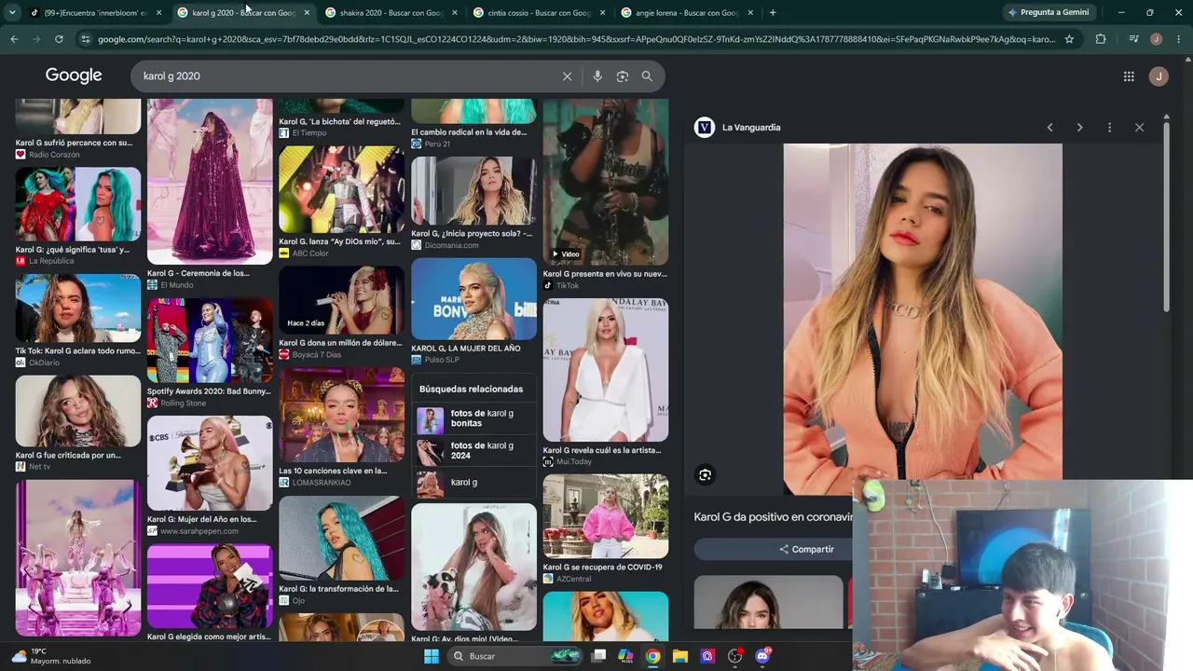This screenshot has width=1193, height=671.
Task: Reload the current page
Action: point(59,39)
